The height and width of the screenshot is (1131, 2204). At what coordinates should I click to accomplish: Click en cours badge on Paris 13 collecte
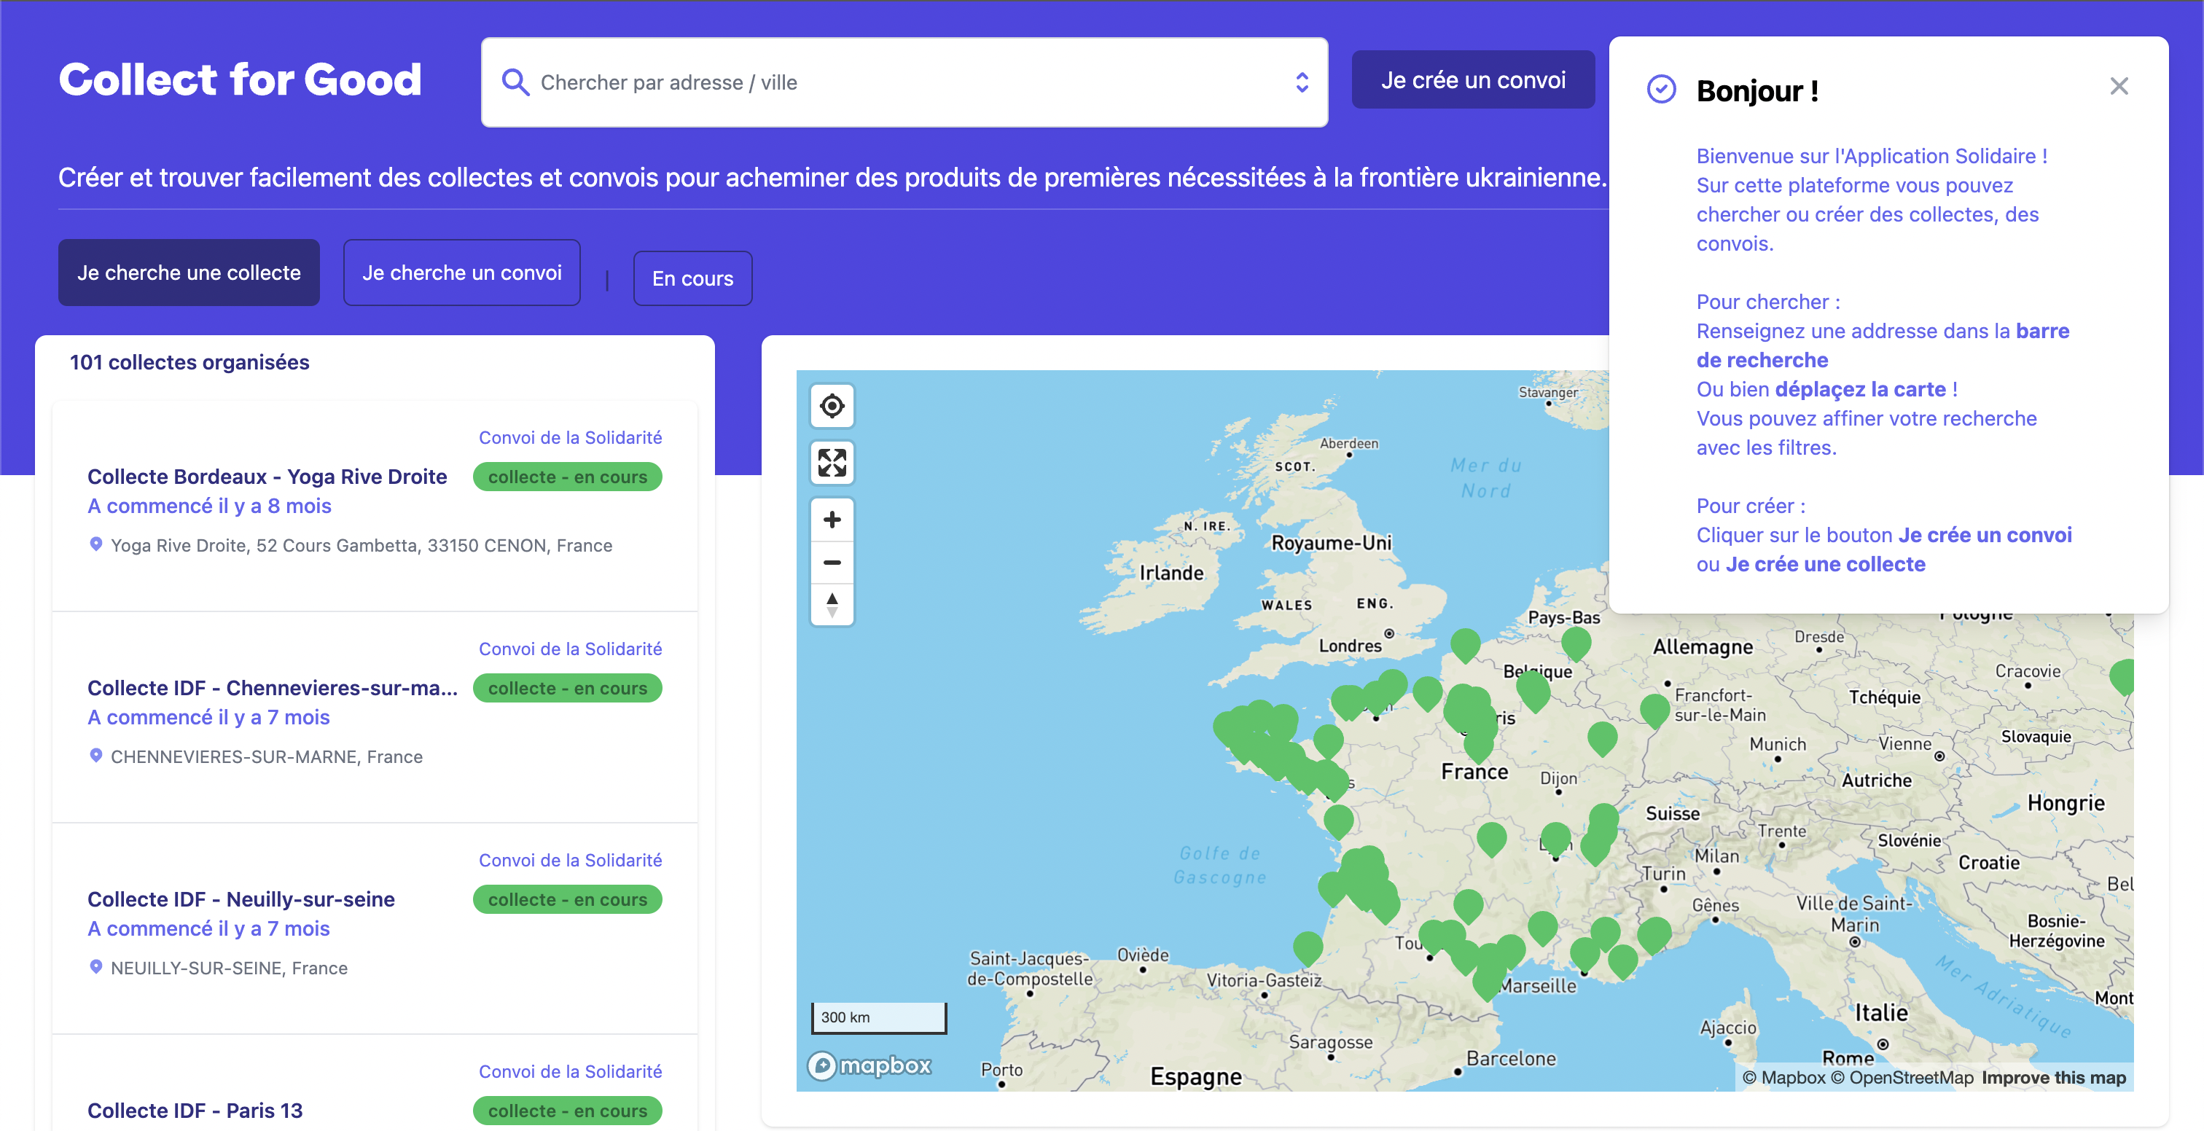(567, 1111)
